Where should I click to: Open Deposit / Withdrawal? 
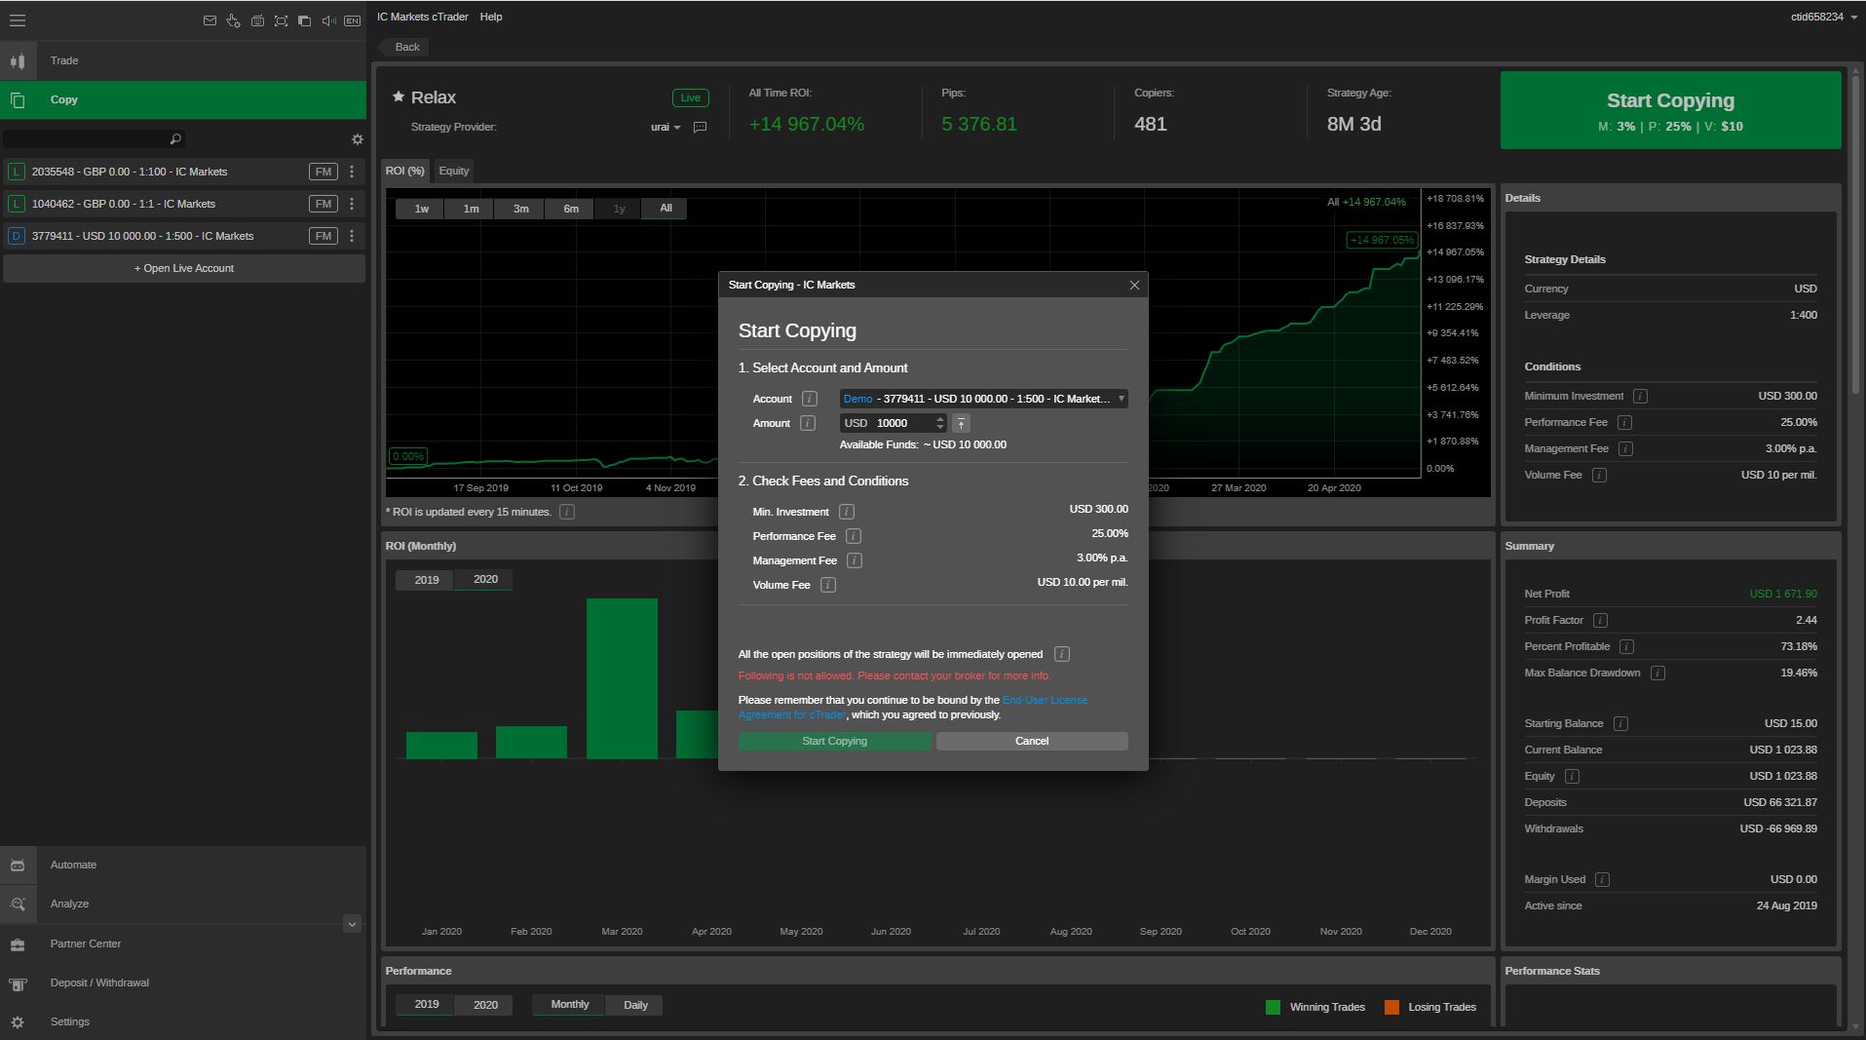coord(183,982)
